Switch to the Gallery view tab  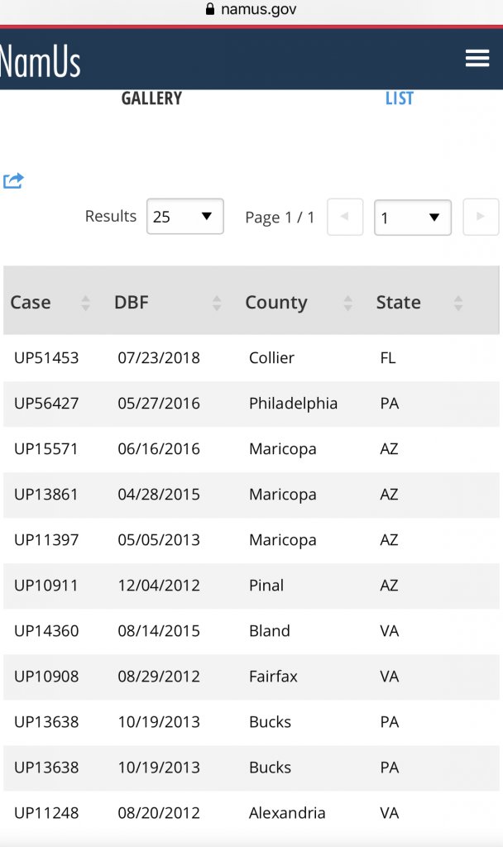151,98
